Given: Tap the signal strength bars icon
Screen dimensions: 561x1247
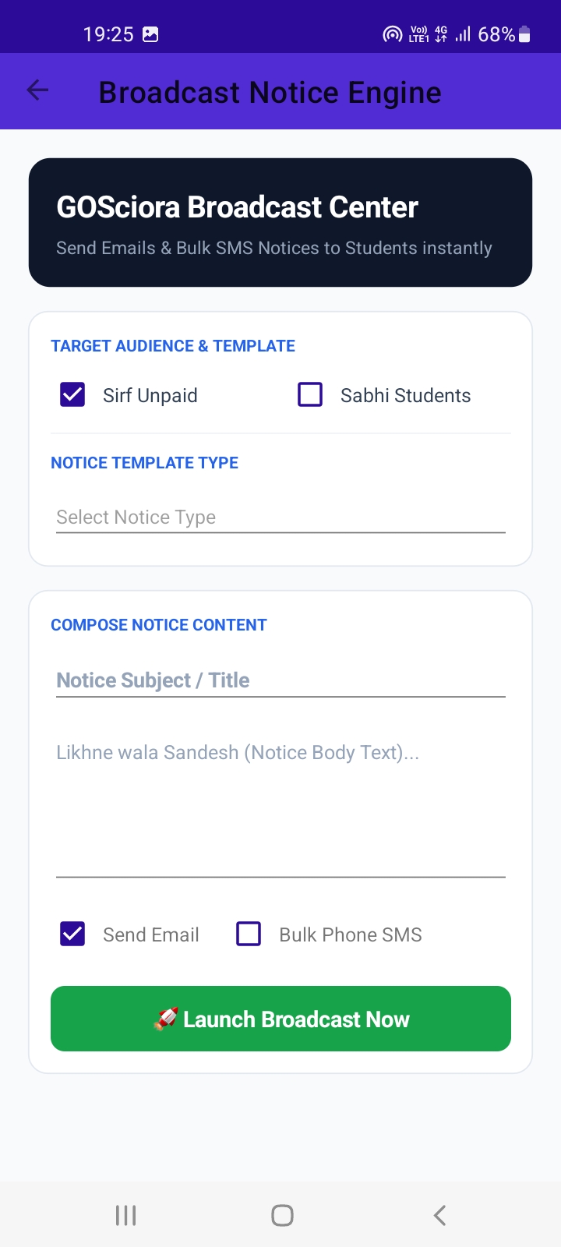Looking at the screenshot, I should tap(463, 34).
